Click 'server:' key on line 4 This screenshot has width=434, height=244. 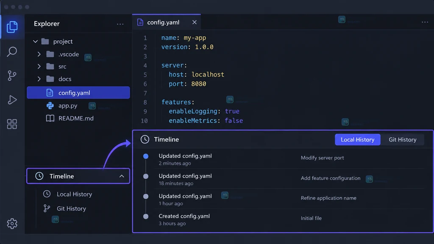[x=174, y=65]
